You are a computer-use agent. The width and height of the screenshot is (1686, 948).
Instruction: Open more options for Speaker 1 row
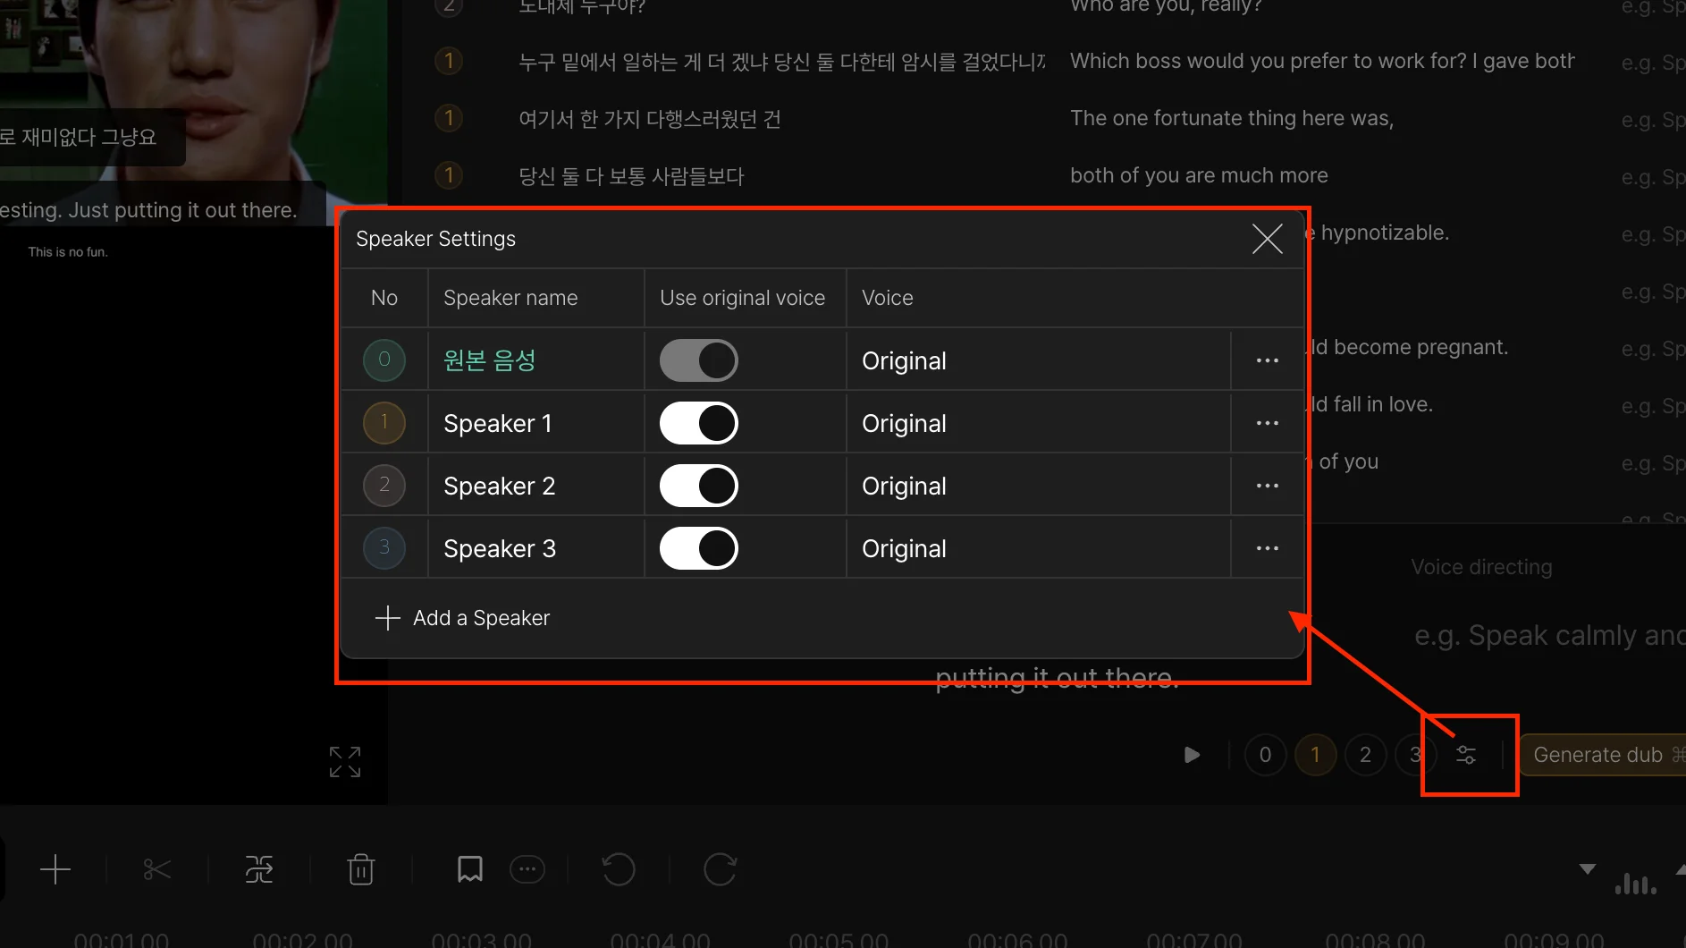1267,423
